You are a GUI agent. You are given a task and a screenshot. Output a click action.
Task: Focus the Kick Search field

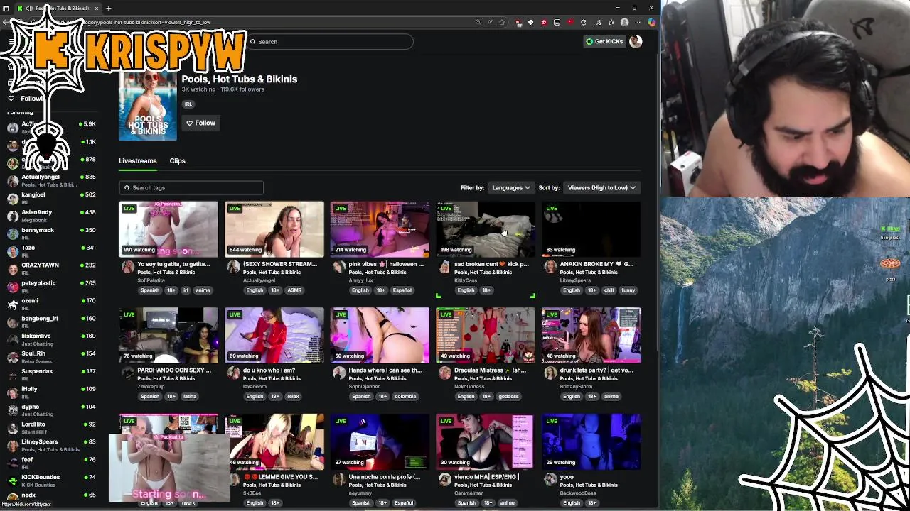[x=330, y=42]
